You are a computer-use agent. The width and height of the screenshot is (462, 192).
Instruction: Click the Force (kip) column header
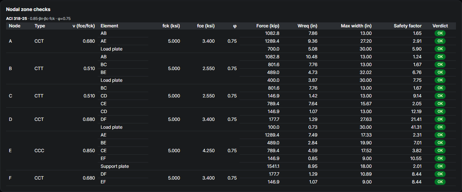268,26
